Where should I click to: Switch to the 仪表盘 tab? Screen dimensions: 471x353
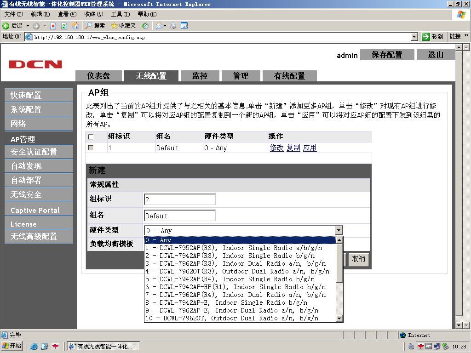coord(98,76)
